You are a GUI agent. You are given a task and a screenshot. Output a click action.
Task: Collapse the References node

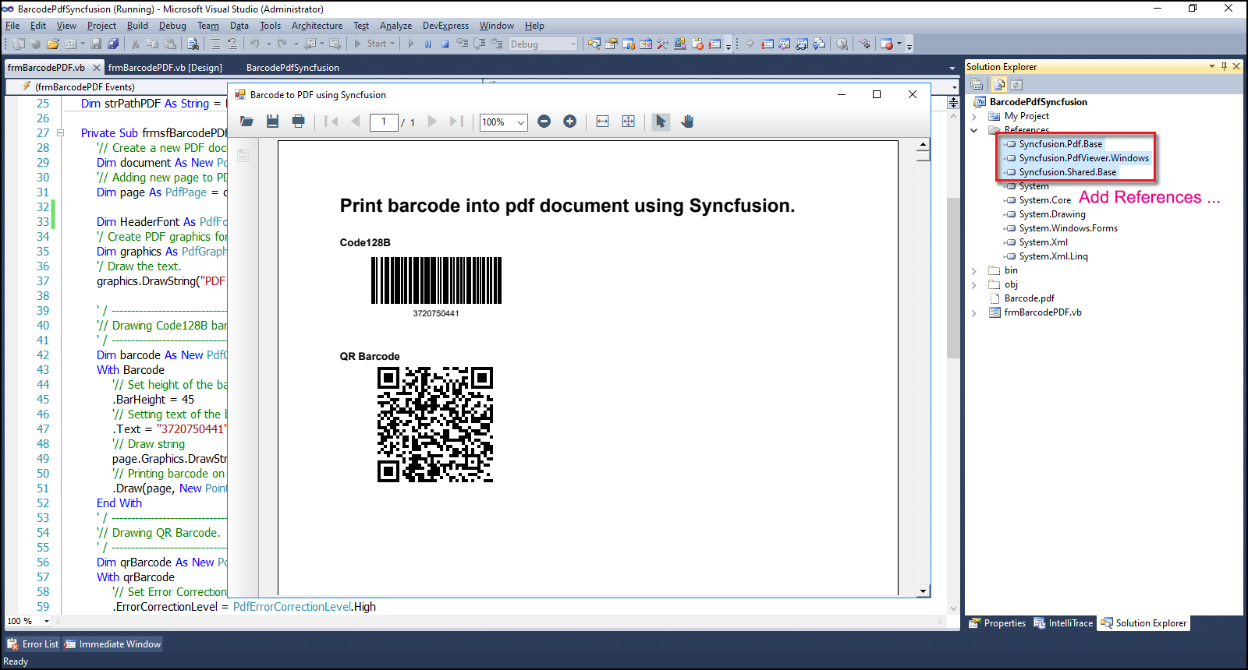point(974,130)
